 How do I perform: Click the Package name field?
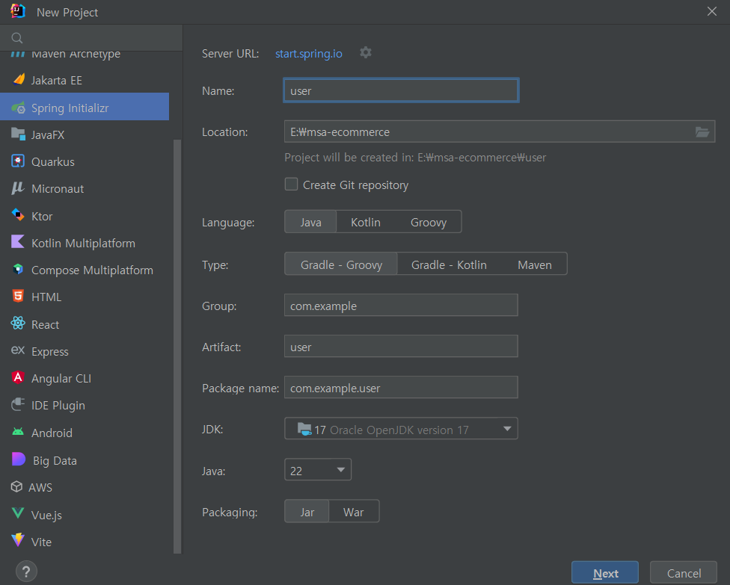pyautogui.click(x=401, y=387)
